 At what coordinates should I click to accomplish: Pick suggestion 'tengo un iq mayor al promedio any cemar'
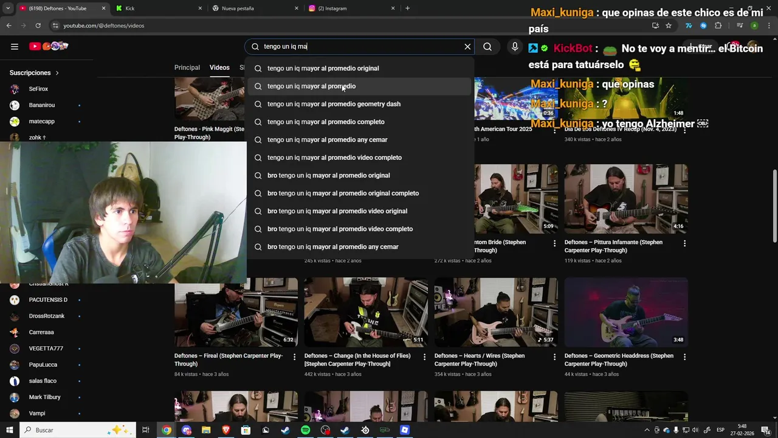(x=360, y=139)
